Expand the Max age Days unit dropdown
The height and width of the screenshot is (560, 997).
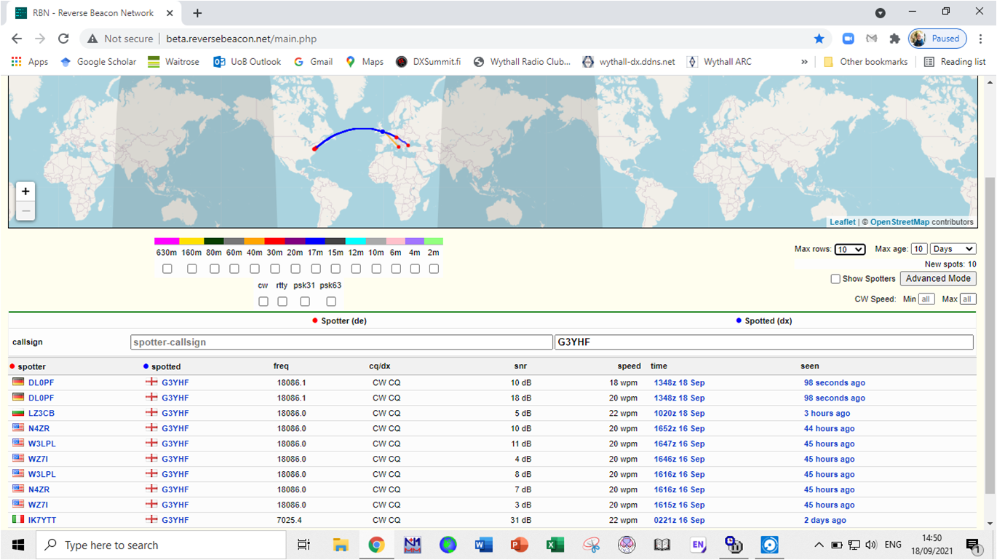(953, 249)
